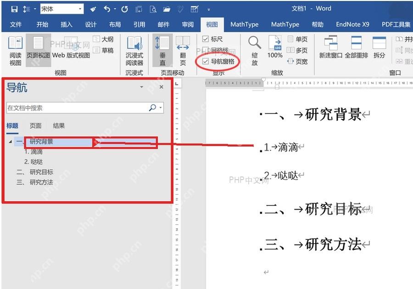413x289 pixels.
Task: Click the tab stop selector at ruler corner
Action: click(x=177, y=84)
